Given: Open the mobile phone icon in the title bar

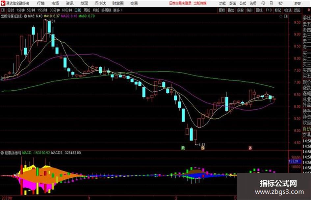Looking at the screenshot, I should [271, 3].
